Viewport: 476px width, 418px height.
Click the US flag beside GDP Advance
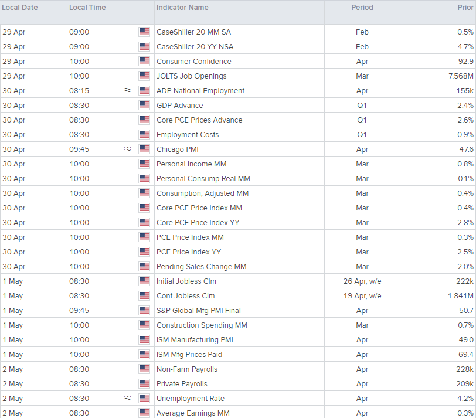coord(144,106)
